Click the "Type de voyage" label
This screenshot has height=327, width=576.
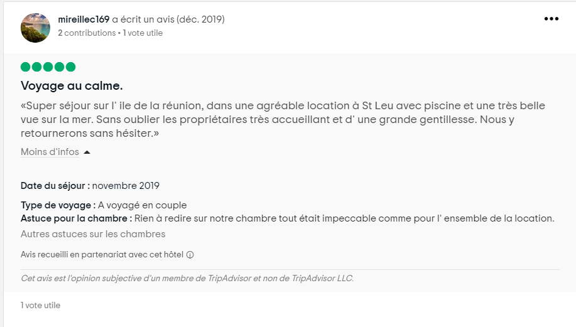58,205
